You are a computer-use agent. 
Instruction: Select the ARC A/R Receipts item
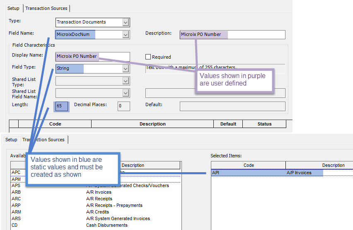95,199
